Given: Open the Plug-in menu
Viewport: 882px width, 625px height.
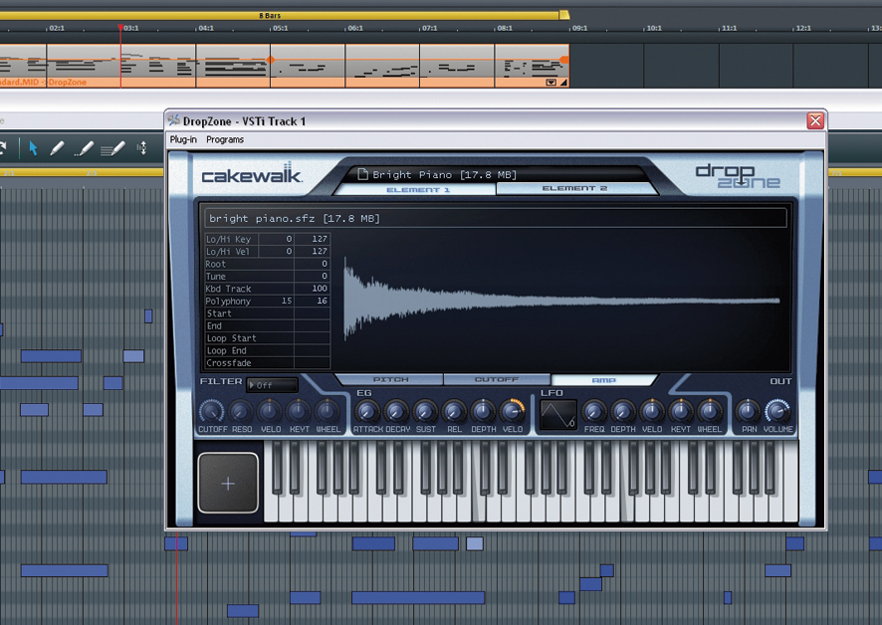Looking at the screenshot, I should pos(183,139).
